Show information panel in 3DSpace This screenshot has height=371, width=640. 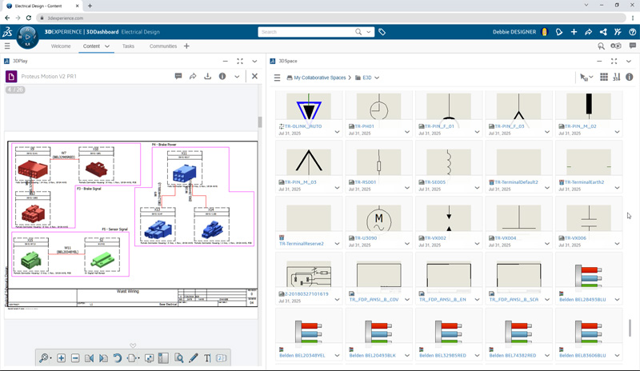630,78
